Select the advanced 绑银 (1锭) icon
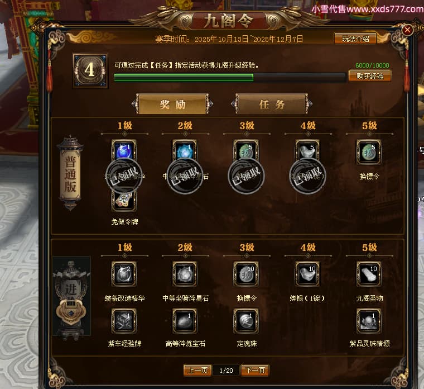This screenshot has height=389, width=424. coord(307,274)
